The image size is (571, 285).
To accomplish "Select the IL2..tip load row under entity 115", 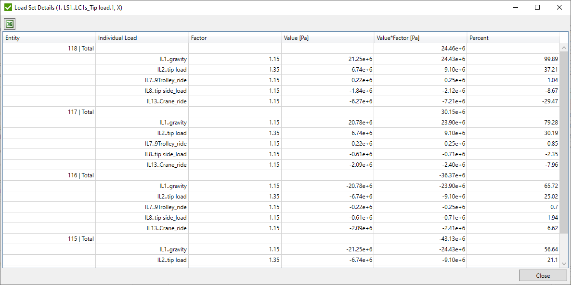I will click(193, 260).
